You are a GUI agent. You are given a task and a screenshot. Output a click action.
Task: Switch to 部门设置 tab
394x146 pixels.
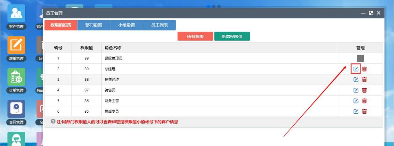pyautogui.click(x=94, y=25)
